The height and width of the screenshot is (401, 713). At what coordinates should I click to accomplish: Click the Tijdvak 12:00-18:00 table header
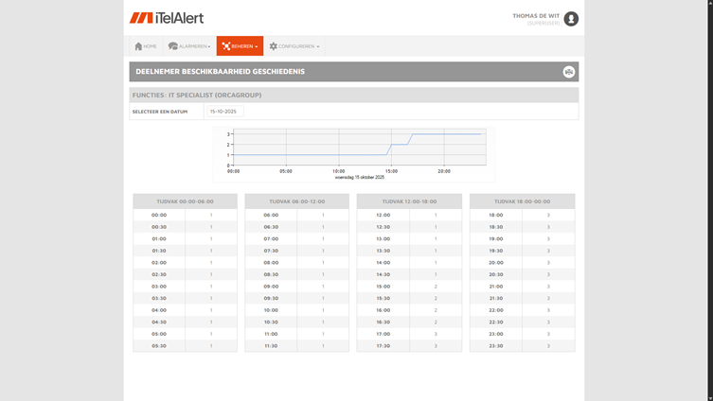point(409,201)
